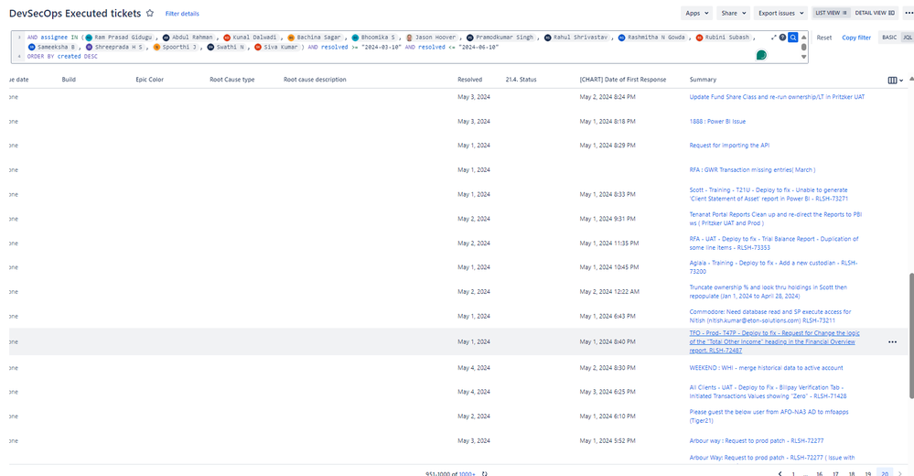The height and width of the screenshot is (476, 914).
Task: Open the column selector dropdown
Action: point(896,81)
